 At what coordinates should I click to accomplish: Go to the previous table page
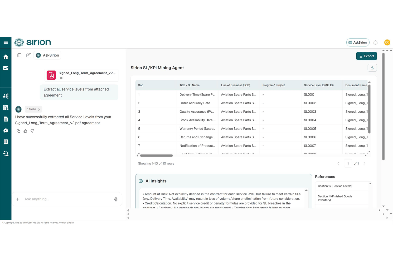click(339, 164)
